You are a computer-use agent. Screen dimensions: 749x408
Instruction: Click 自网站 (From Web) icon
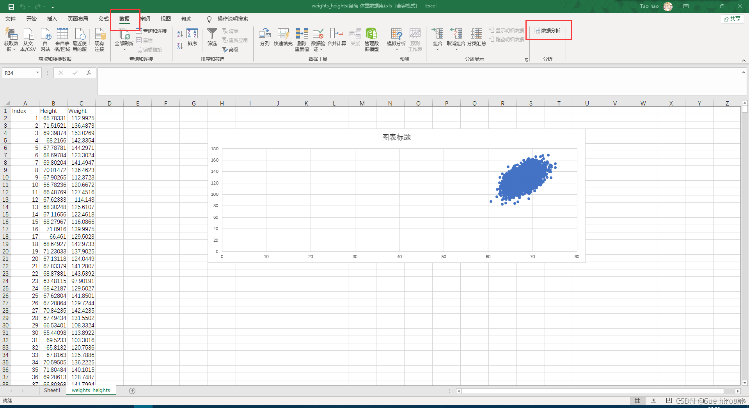(x=45, y=40)
